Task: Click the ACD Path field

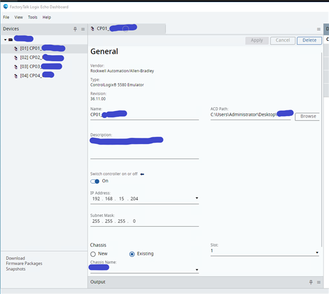Action: tap(251, 115)
